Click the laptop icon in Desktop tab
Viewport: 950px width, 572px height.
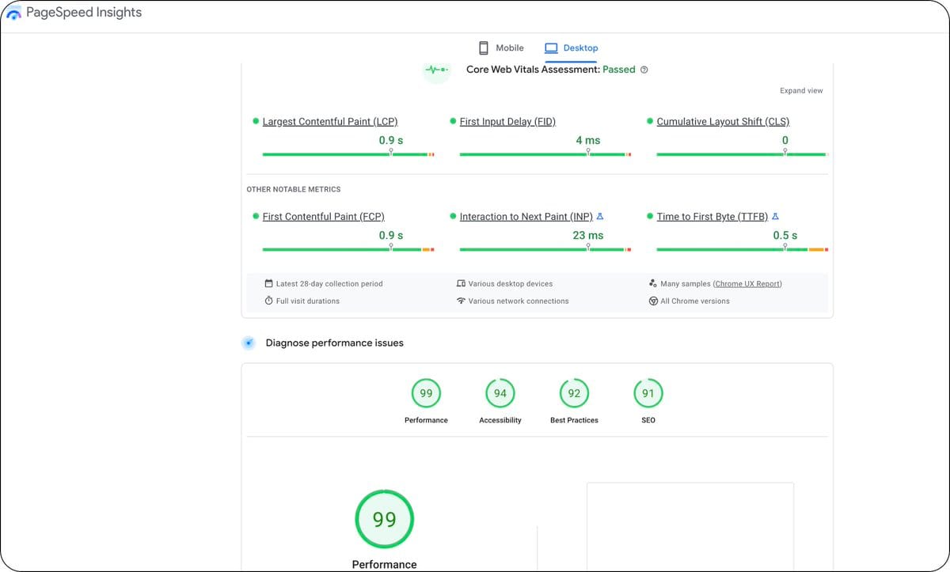[x=551, y=47]
